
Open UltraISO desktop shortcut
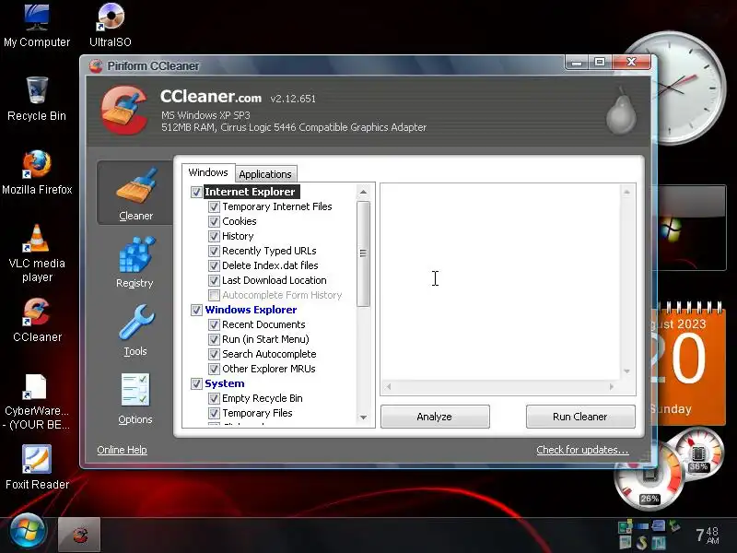(111, 25)
